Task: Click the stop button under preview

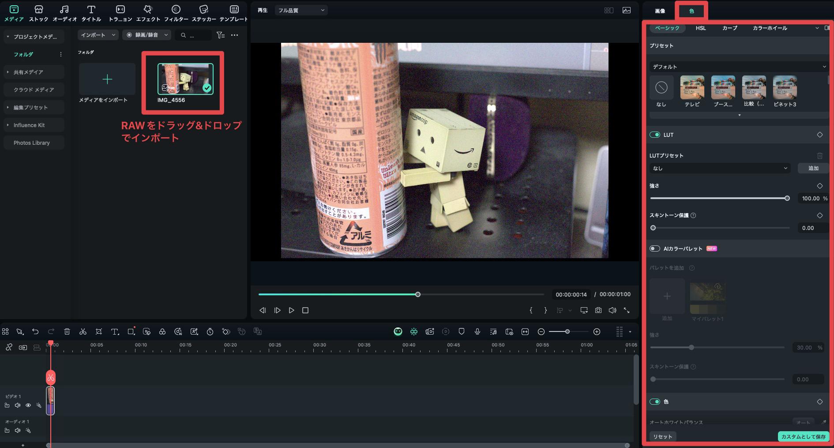Action: [x=305, y=310]
